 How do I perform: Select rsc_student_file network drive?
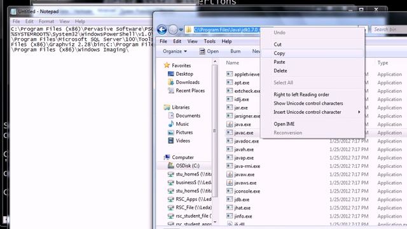[x=193, y=216]
